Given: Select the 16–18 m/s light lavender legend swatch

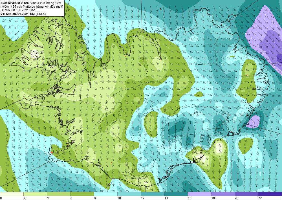Looking at the screenshot, I should 200,194.
